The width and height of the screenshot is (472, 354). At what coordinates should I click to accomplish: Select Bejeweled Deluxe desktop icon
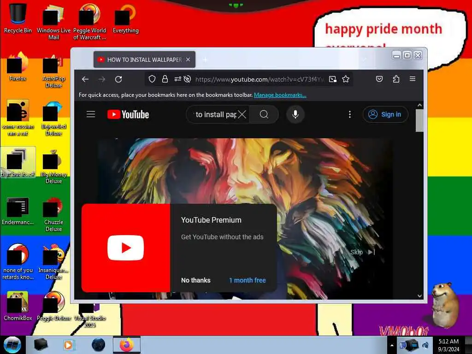[x=53, y=118]
